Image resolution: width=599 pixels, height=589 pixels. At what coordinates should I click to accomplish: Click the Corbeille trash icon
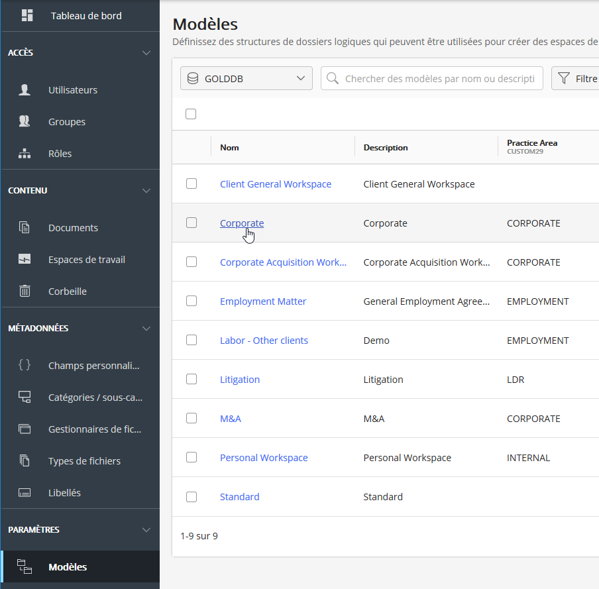pos(25,292)
